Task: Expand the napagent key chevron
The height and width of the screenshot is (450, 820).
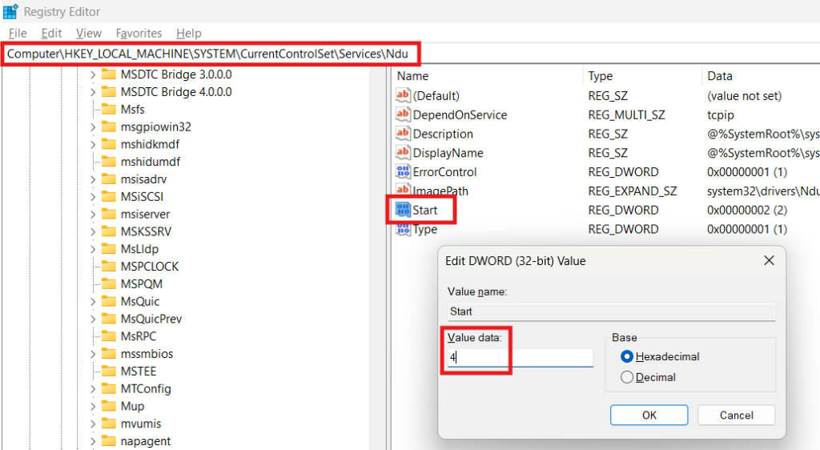Action: [93, 441]
